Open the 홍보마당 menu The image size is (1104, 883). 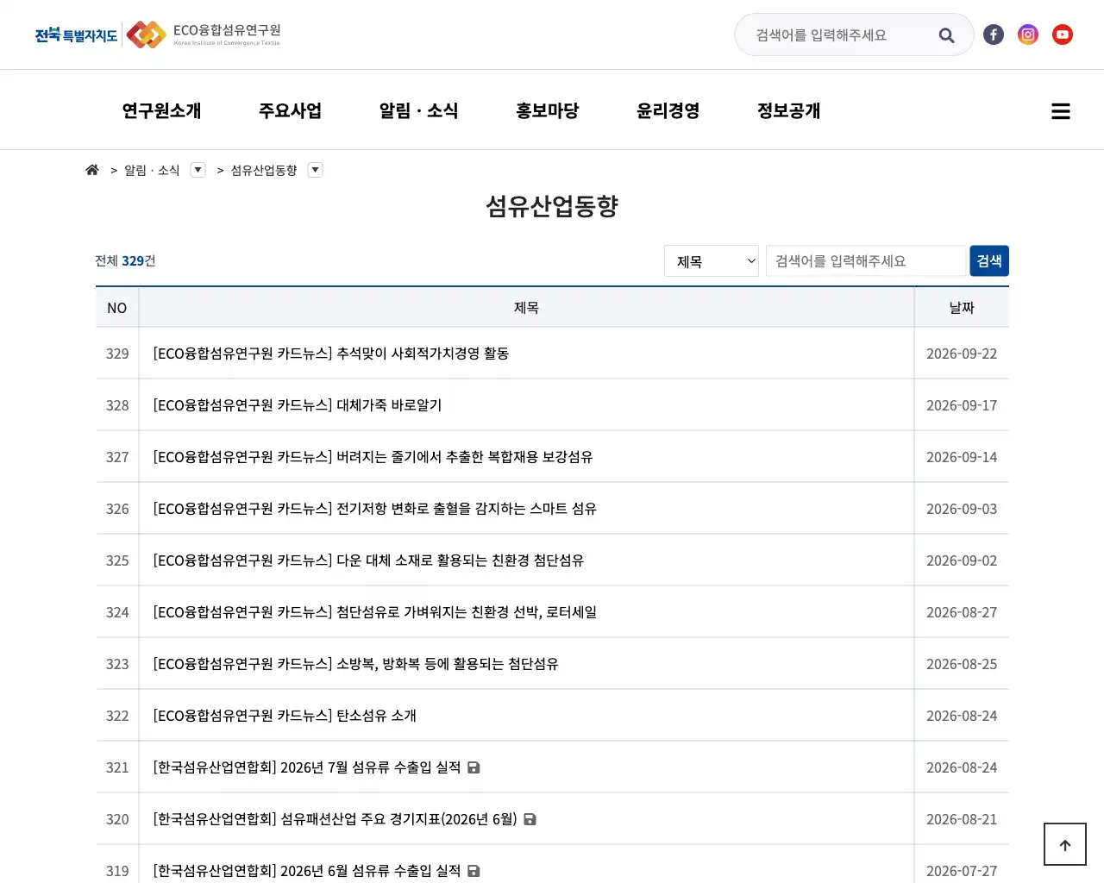tap(548, 110)
